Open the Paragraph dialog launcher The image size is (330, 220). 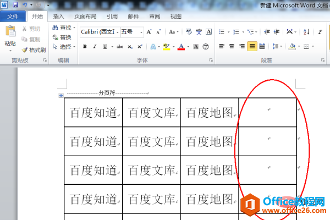(x=323, y=60)
